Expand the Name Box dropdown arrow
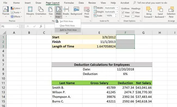This screenshot has width=177, height=107. point(17,26)
